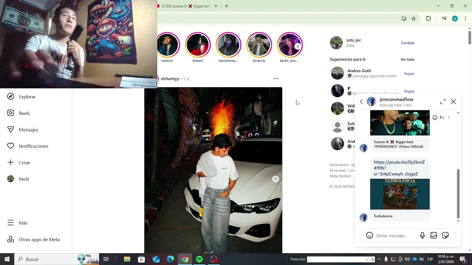
Task: Open the taskbar Dirección dropdown arrow
Action: [x=367, y=259]
